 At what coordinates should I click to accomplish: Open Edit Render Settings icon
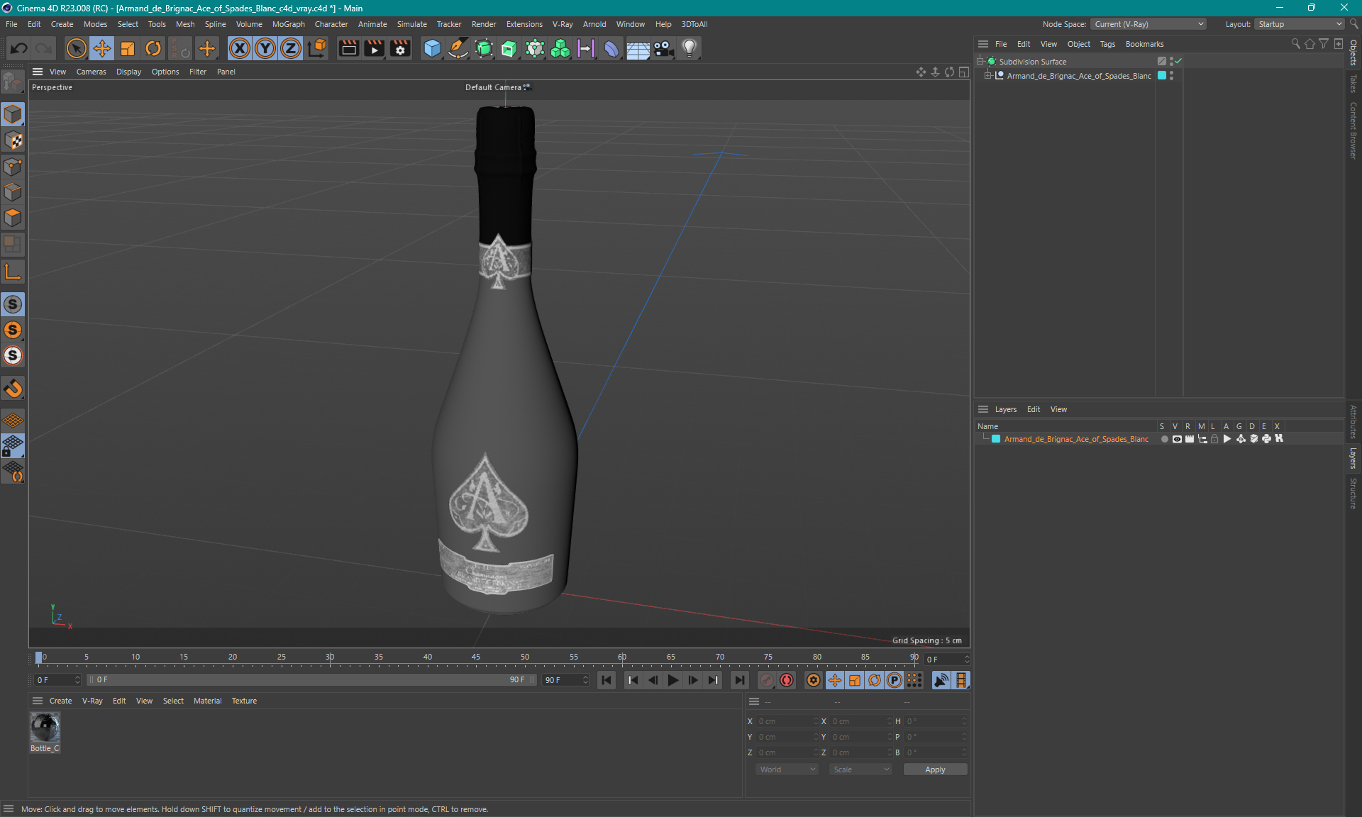(x=400, y=48)
